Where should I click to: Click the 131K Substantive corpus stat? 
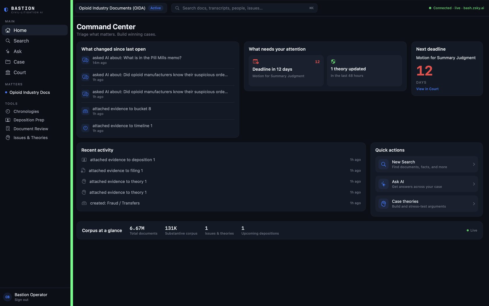(181, 230)
